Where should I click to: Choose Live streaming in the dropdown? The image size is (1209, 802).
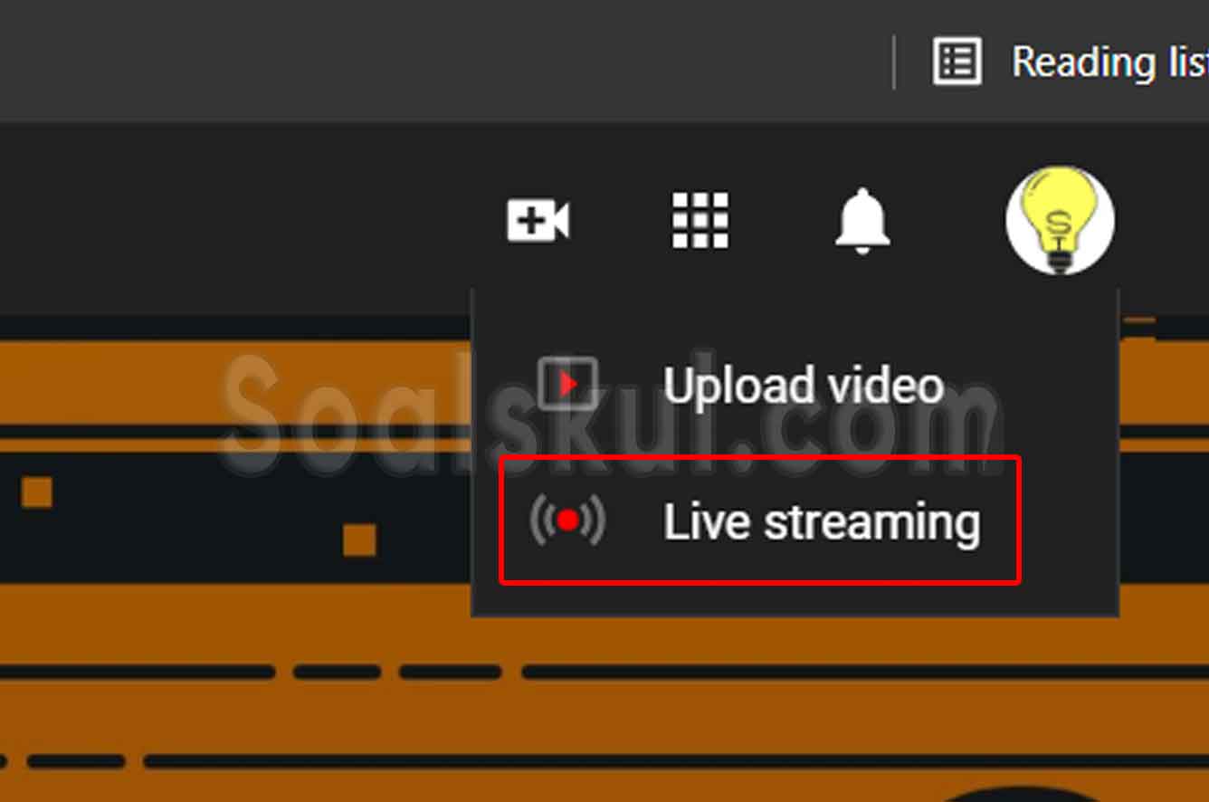coord(760,520)
